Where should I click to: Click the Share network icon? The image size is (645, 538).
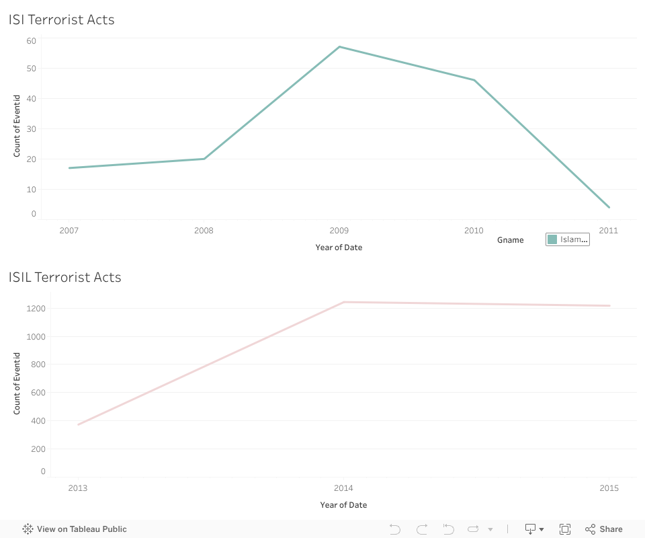tap(591, 529)
